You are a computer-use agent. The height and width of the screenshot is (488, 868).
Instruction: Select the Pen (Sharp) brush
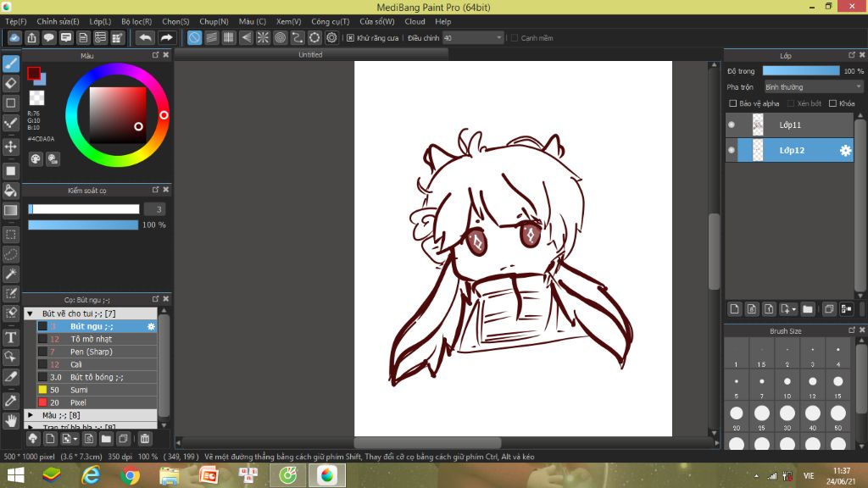[97, 352]
